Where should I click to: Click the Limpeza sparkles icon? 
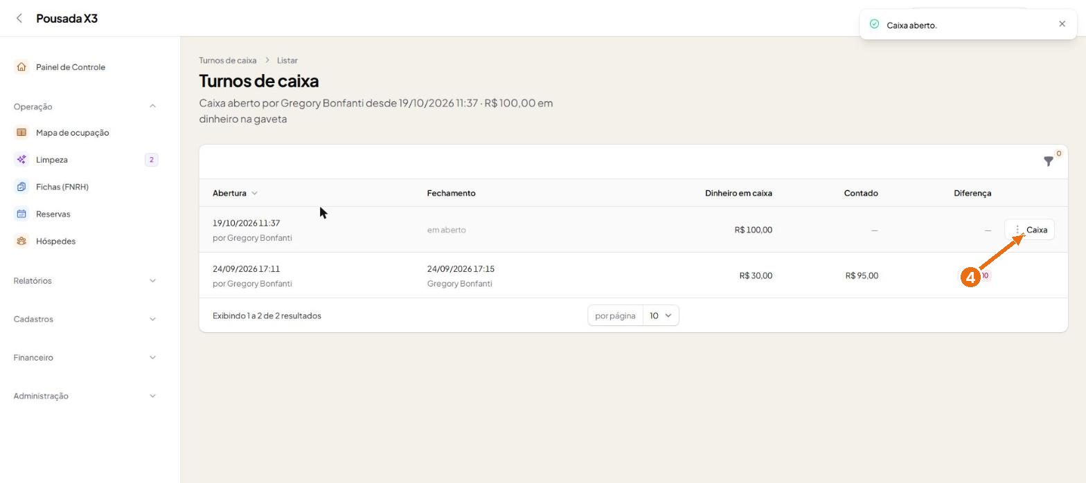pyautogui.click(x=21, y=160)
